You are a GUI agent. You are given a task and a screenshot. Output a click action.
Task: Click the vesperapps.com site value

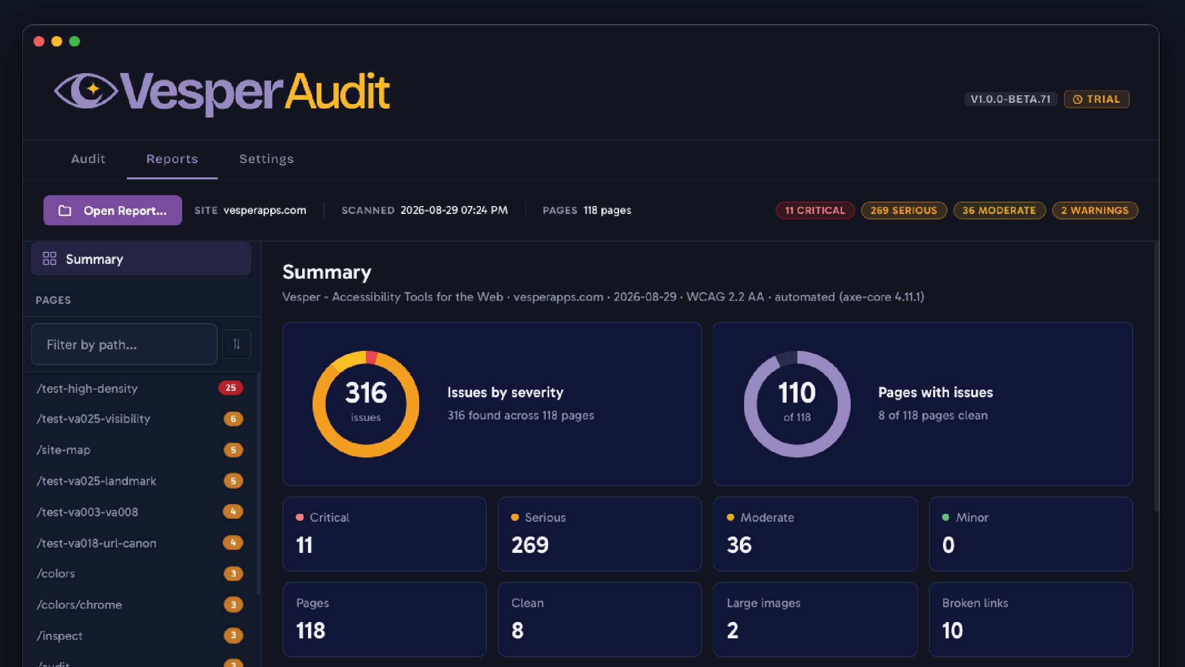tap(265, 210)
